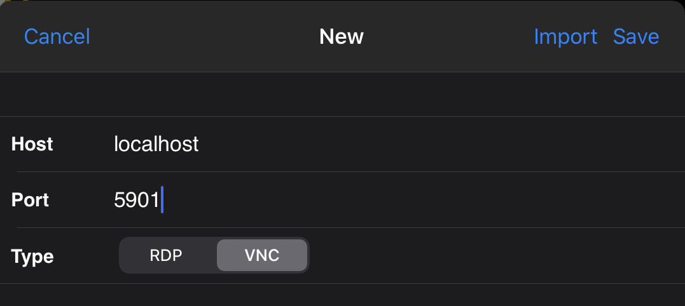Tap the number 5901 in Port row
The image size is (685, 306).
click(136, 200)
